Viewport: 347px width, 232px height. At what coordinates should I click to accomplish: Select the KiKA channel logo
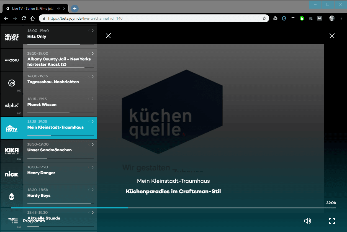pyautogui.click(x=12, y=151)
